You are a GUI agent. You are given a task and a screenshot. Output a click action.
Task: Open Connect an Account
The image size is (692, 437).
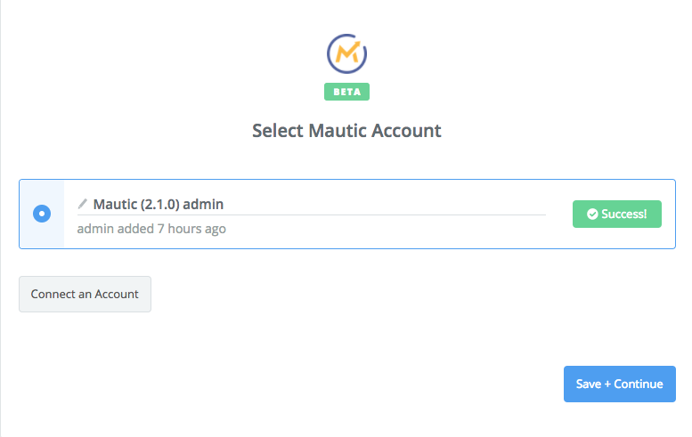85,294
